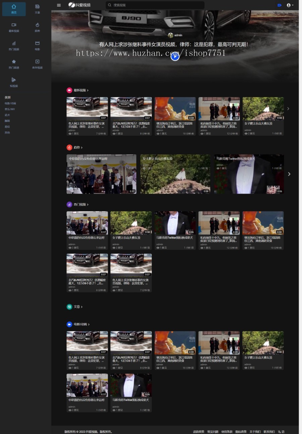Play the featured banner video

click(175, 56)
